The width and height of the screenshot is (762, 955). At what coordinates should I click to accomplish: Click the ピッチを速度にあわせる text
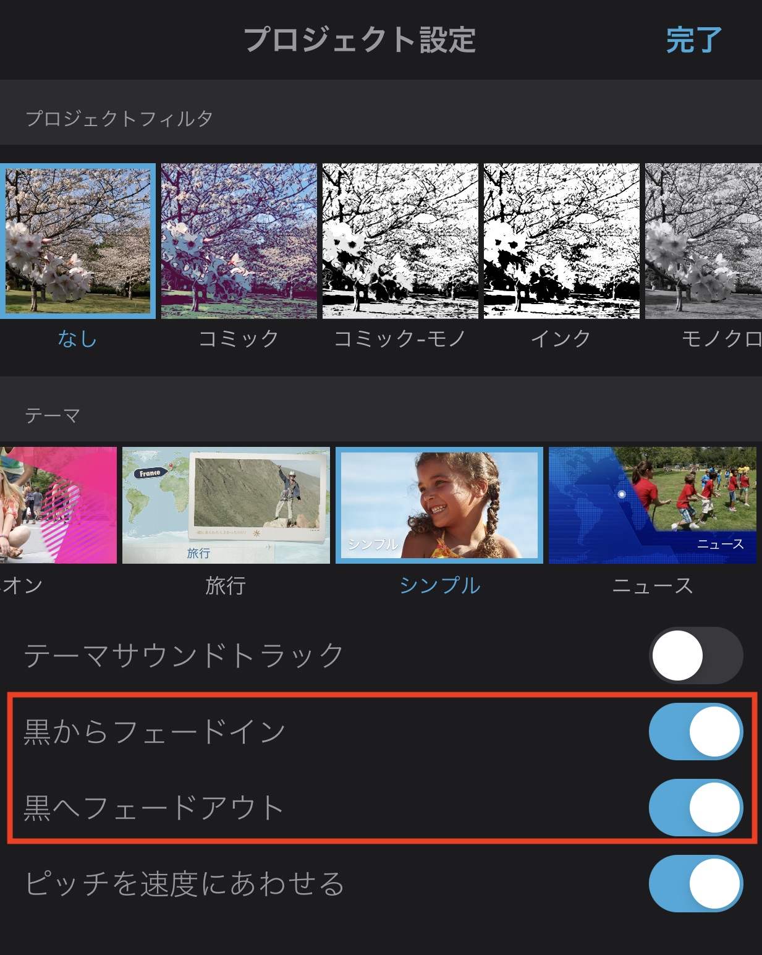(x=185, y=883)
